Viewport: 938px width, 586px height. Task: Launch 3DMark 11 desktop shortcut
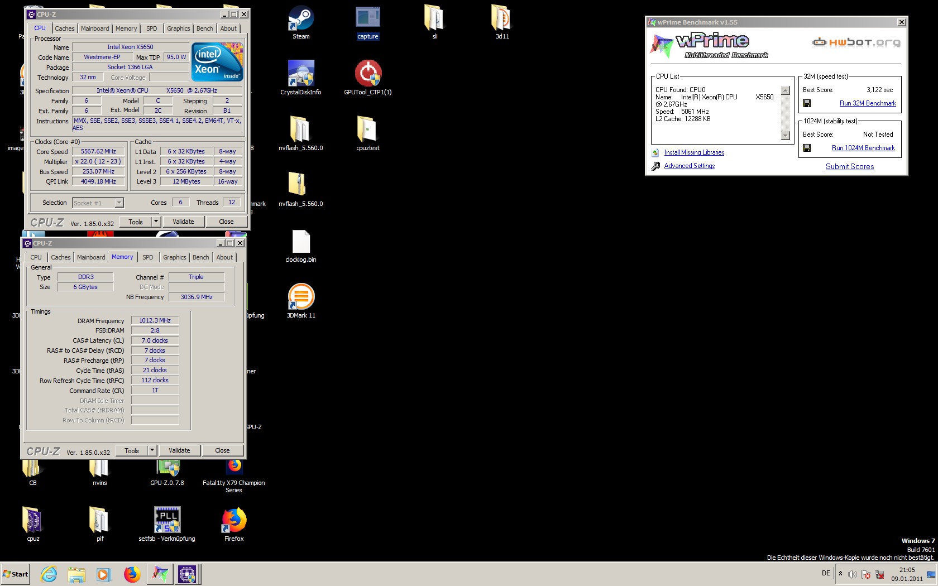click(x=301, y=301)
